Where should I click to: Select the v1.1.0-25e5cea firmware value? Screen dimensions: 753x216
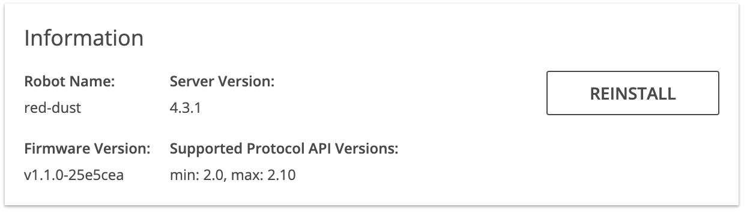[74, 175]
